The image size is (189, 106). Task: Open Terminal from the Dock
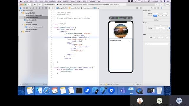79,90
